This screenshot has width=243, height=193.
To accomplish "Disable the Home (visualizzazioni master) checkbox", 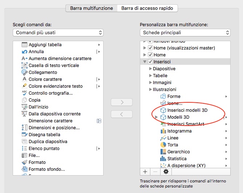I will click(150, 48).
